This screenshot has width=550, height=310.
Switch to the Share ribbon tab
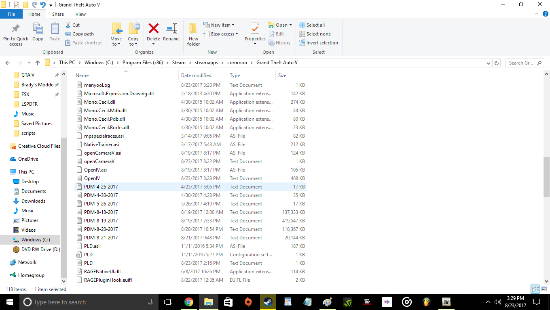(58, 14)
